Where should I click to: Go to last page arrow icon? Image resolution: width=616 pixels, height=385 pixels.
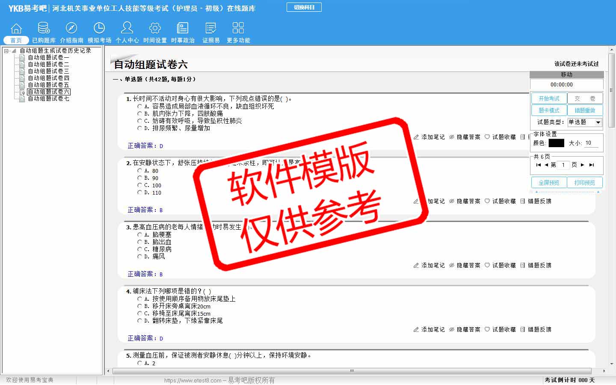pos(592,165)
